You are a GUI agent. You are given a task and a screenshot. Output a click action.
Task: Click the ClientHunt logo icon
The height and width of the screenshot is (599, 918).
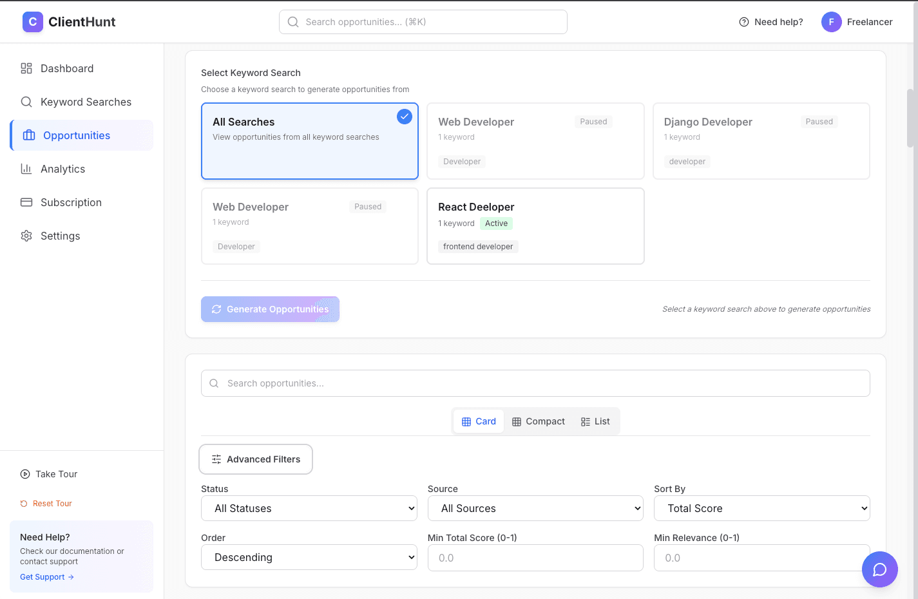[33, 21]
